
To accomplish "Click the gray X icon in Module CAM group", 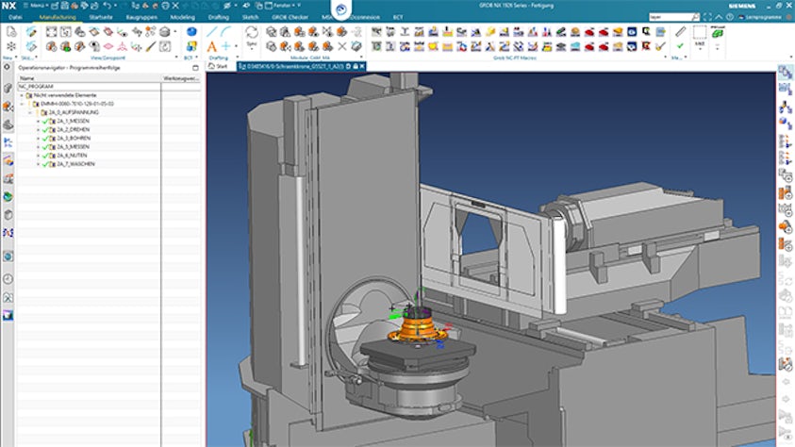I will pyautogui.click(x=342, y=46).
